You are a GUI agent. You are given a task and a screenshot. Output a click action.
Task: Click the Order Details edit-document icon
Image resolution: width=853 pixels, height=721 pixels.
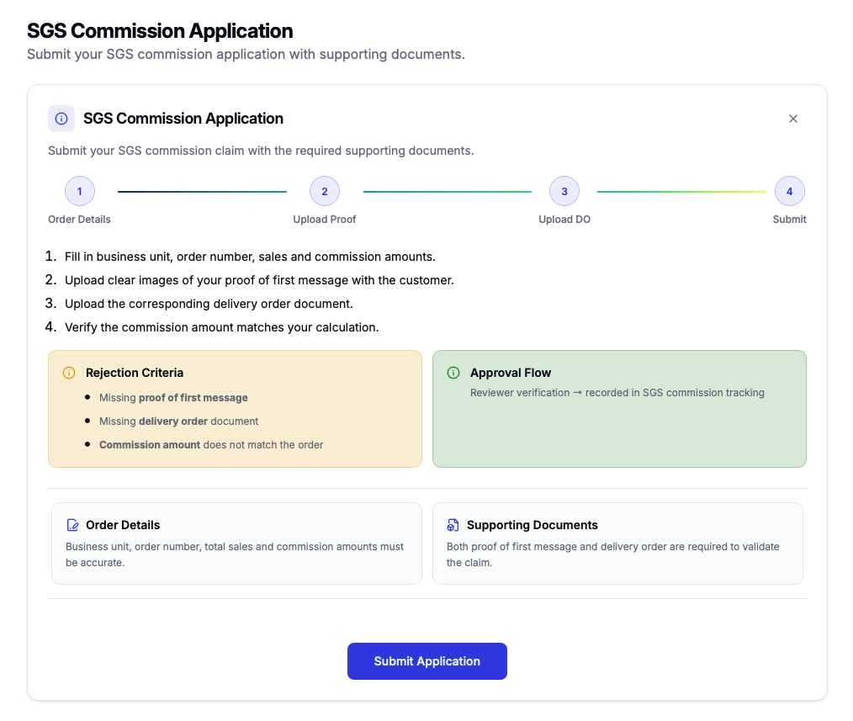[72, 525]
